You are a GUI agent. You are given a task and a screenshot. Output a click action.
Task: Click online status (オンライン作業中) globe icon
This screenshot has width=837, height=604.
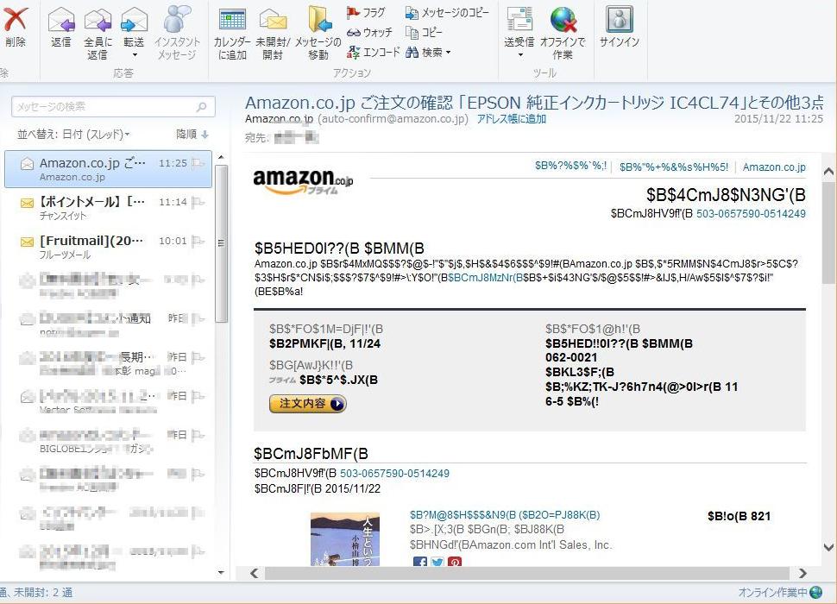(815, 592)
